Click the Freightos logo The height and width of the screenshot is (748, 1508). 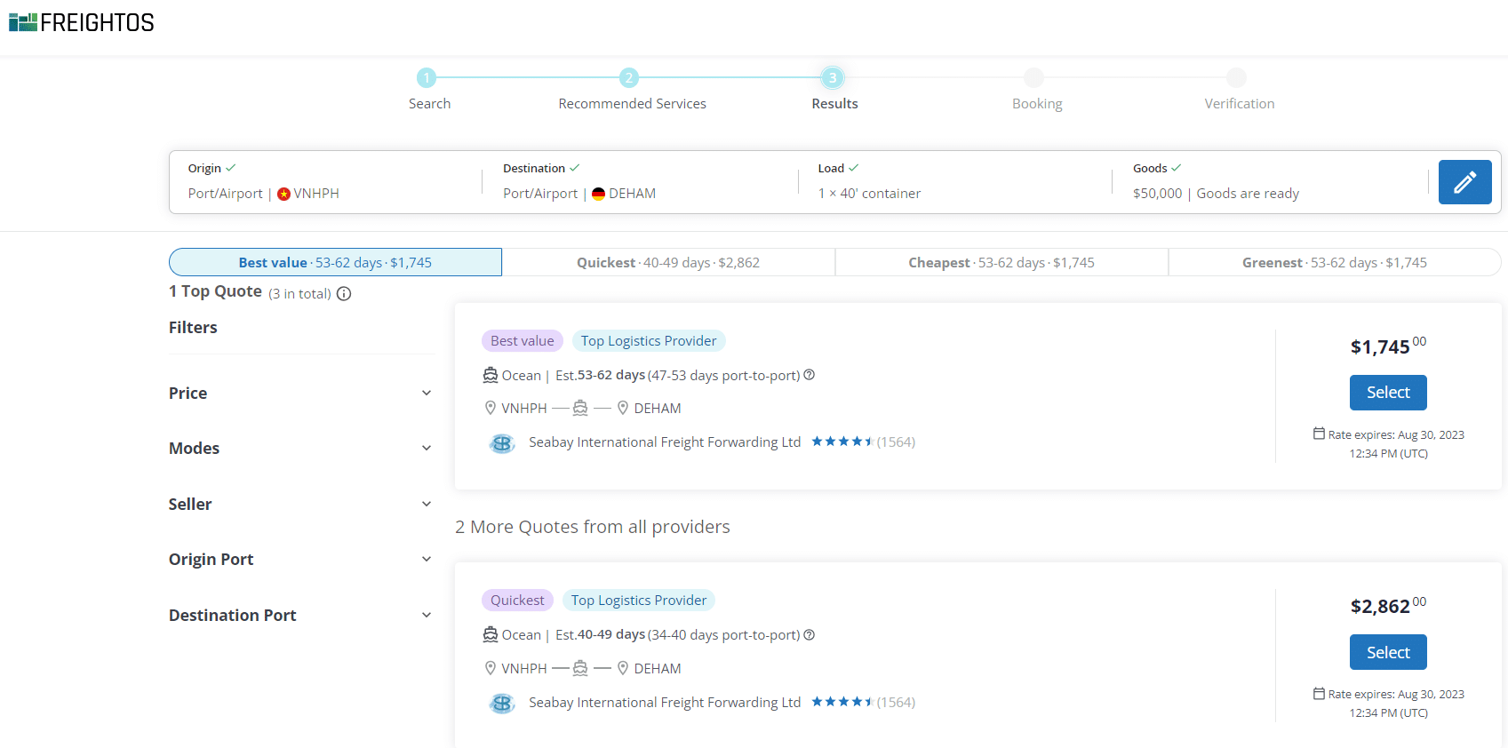[x=82, y=22]
